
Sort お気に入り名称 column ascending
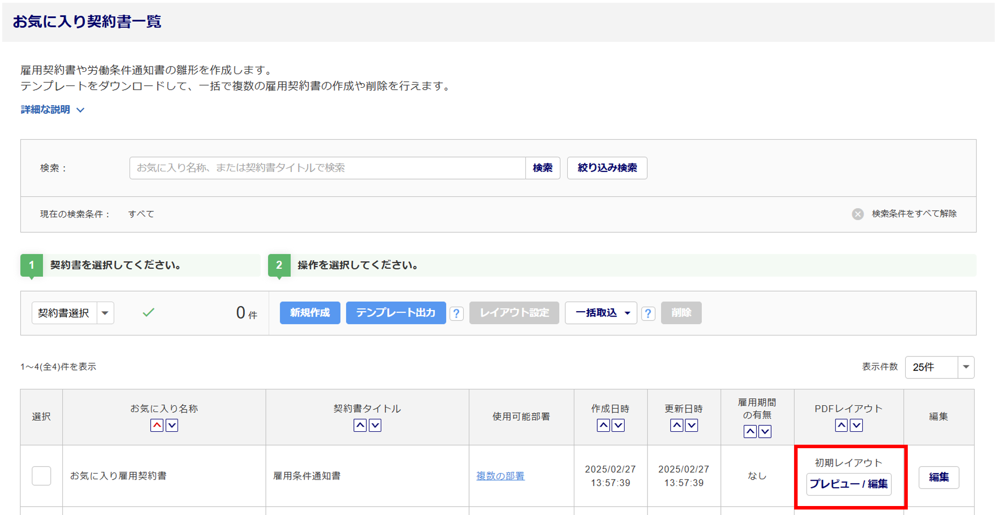tap(157, 425)
